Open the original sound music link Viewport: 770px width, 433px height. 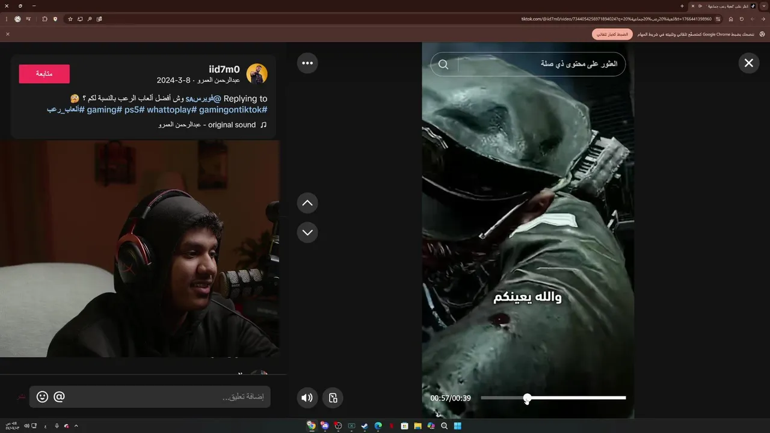tap(212, 124)
